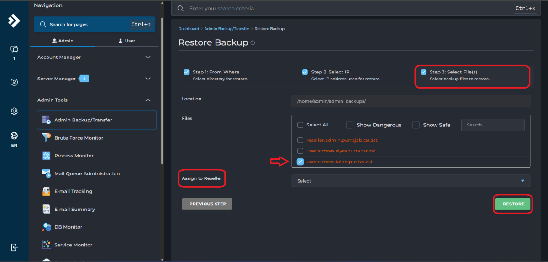The image size is (548, 262).
Task: Click the DirectAdmin logo icon
Action: point(14,21)
